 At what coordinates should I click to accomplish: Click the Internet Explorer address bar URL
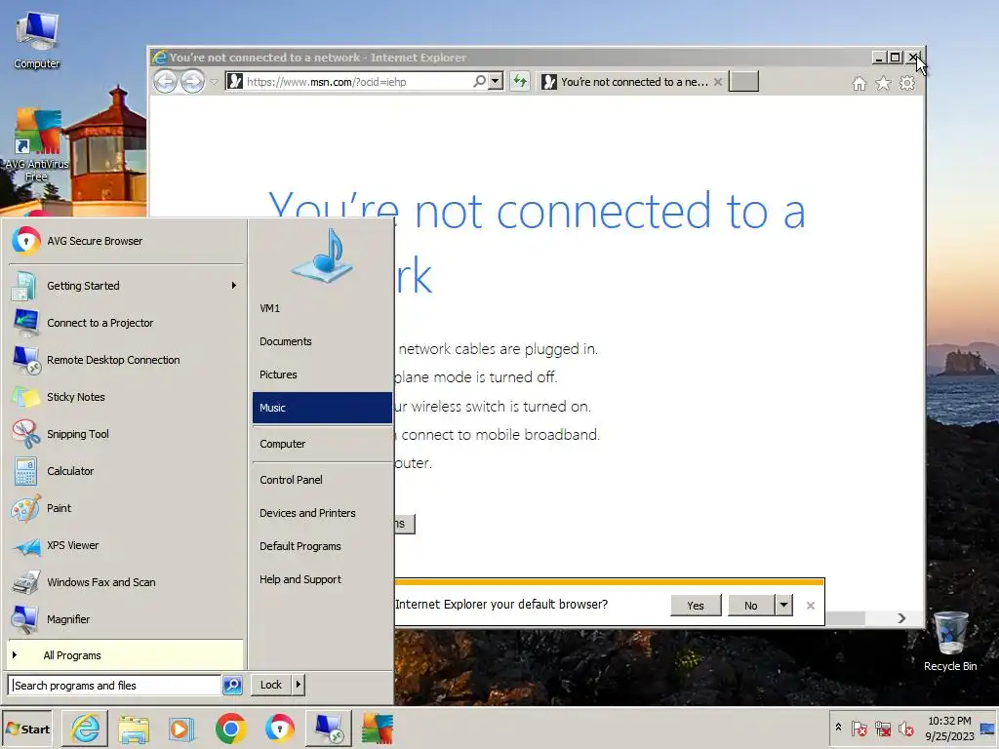[326, 82]
